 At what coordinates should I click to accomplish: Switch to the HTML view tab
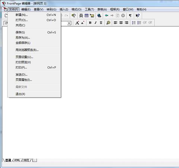pyautogui.click(x=17, y=160)
